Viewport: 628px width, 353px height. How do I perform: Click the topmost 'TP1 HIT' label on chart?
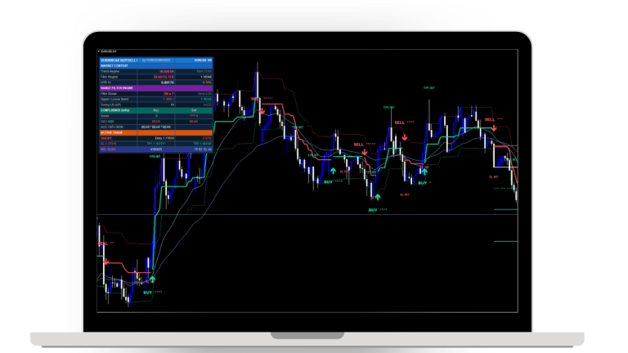429,88
